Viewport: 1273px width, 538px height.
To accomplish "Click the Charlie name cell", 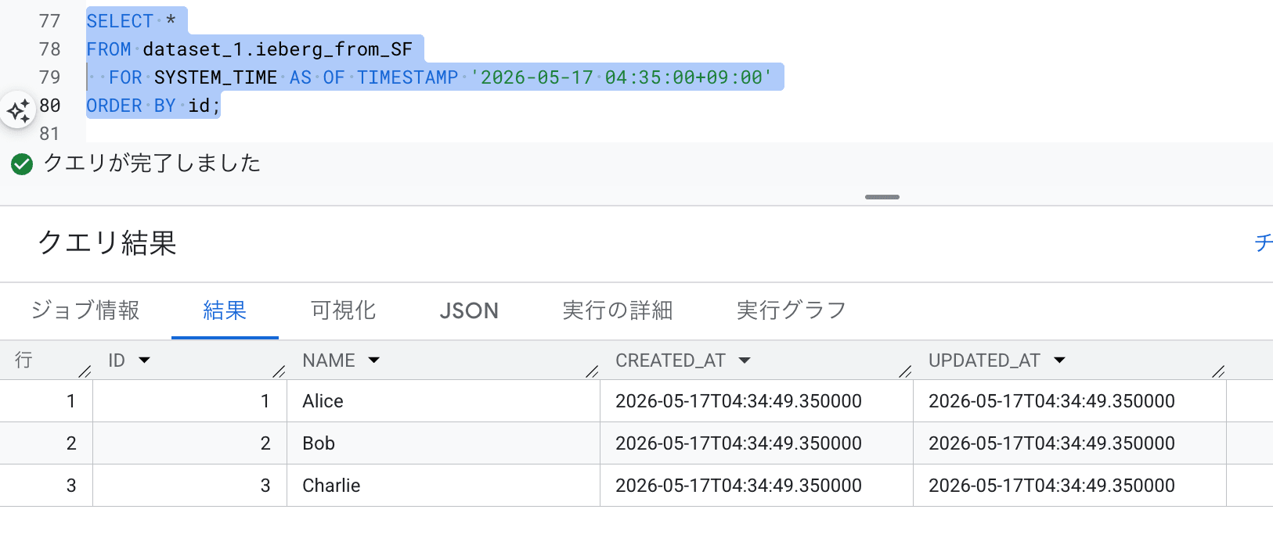I will pyautogui.click(x=443, y=486).
